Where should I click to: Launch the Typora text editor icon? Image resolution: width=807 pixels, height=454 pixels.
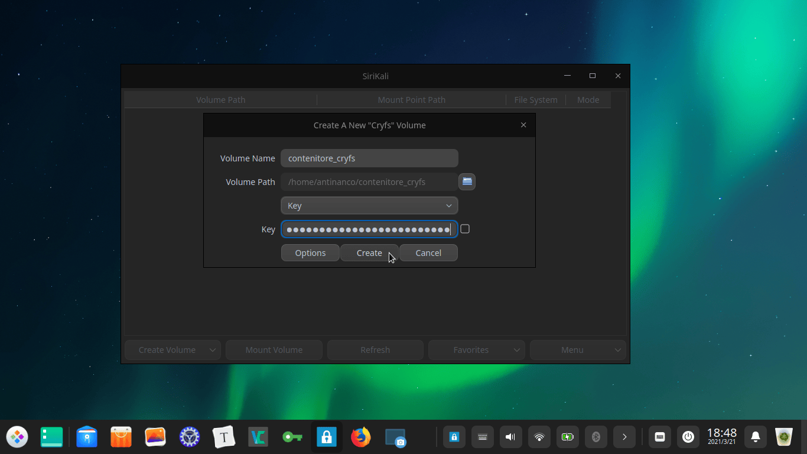coord(224,437)
